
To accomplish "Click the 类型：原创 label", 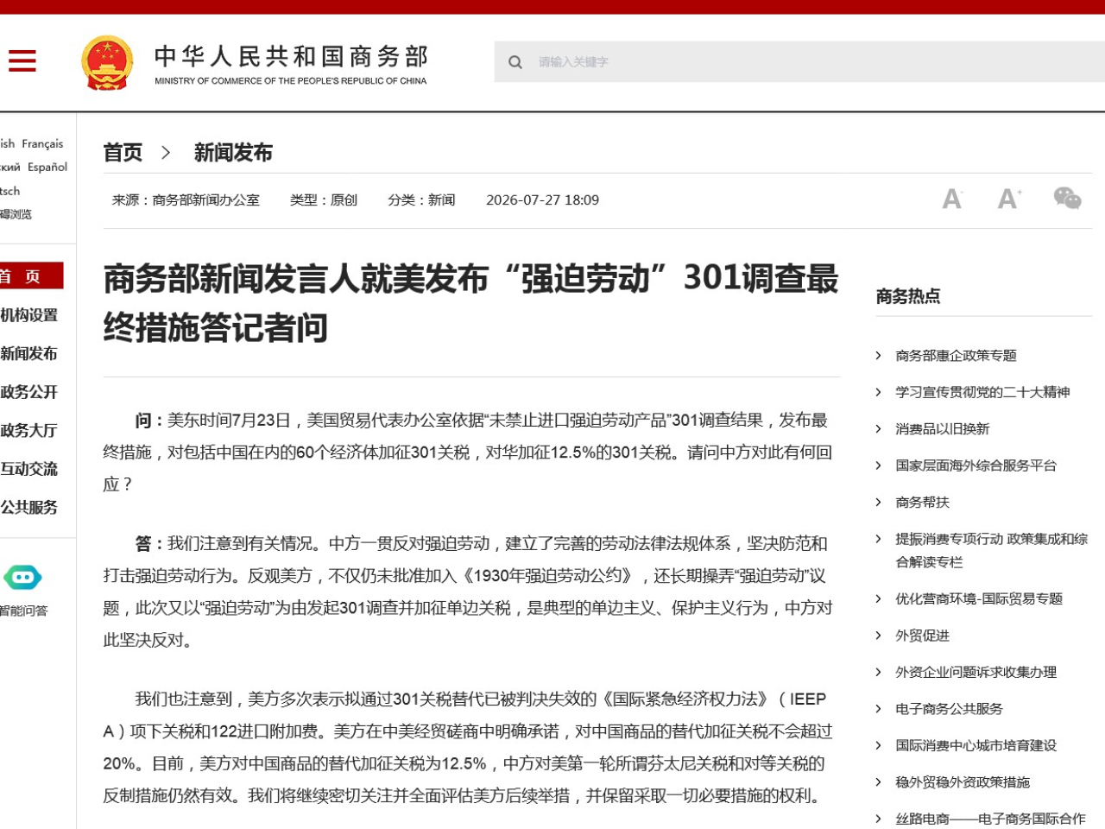I will pyautogui.click(x=324, y=200).
